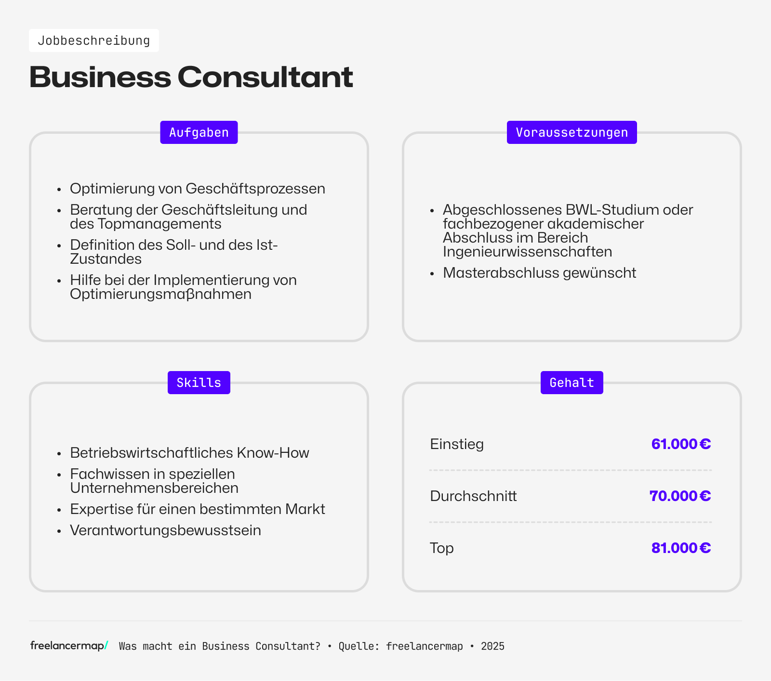The width and height of the screenshot is (771, 681).
Task: Click "Expertise für einen bestimmten Markt" item
Action: tap(198, 509)
